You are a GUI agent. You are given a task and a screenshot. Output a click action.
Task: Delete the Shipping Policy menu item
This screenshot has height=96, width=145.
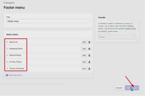[89, 49]
